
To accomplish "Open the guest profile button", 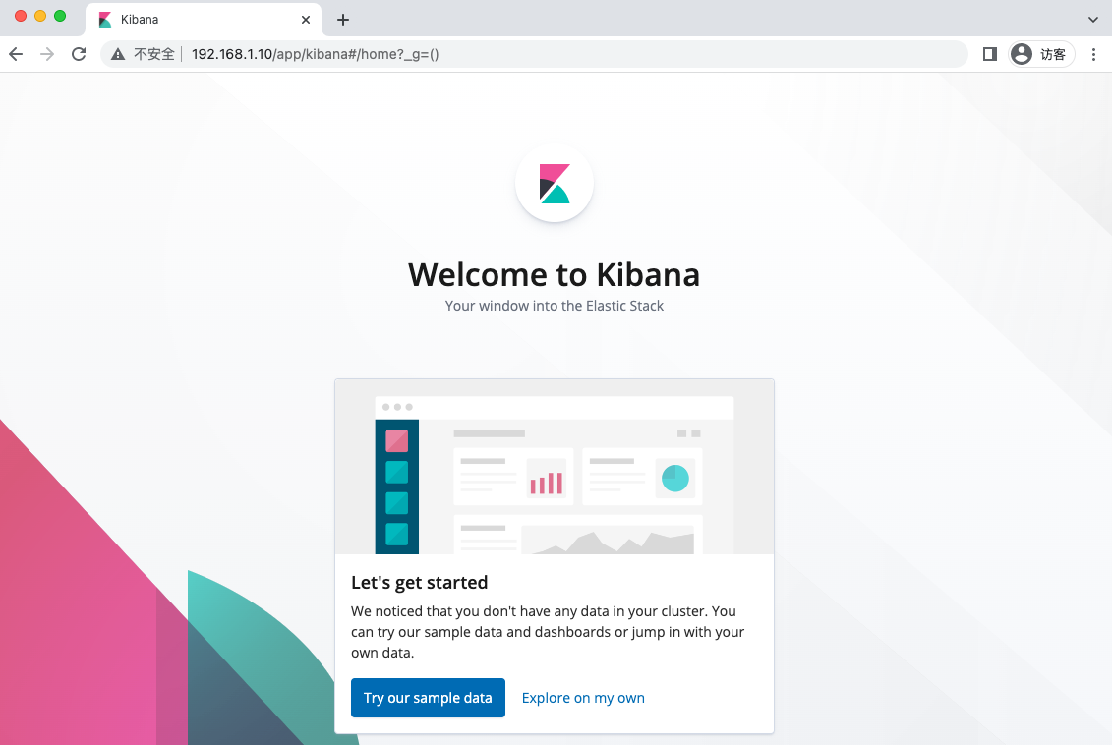I will [x=1042, y=54].
